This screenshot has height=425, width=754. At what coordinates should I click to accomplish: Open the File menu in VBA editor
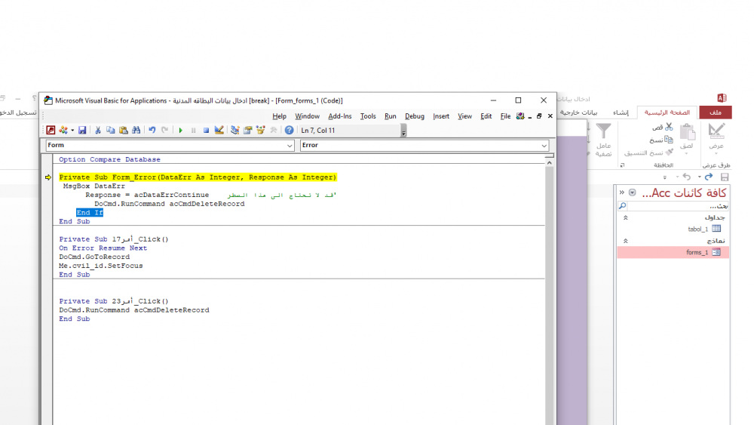(505, 116)
